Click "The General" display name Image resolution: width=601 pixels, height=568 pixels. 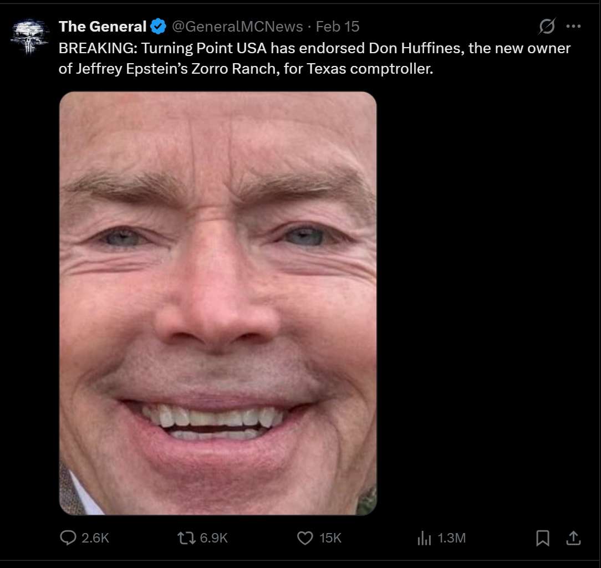pos(103,26)
